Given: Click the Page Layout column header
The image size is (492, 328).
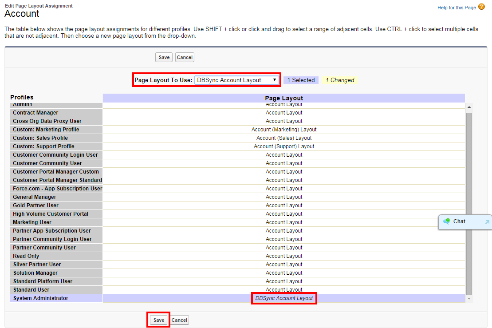Looking at the screenshot, I should 284,98.
